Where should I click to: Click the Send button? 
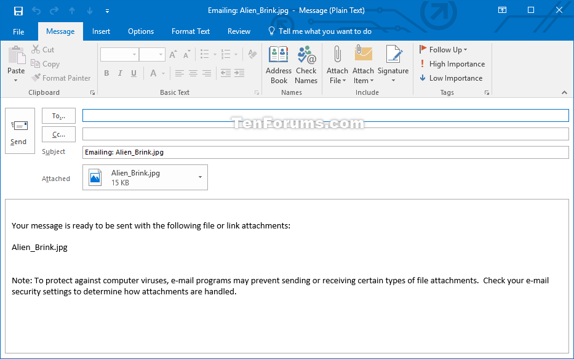tap(19, 131)
